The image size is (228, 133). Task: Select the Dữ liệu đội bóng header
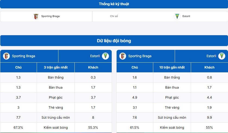pos(114,41)
